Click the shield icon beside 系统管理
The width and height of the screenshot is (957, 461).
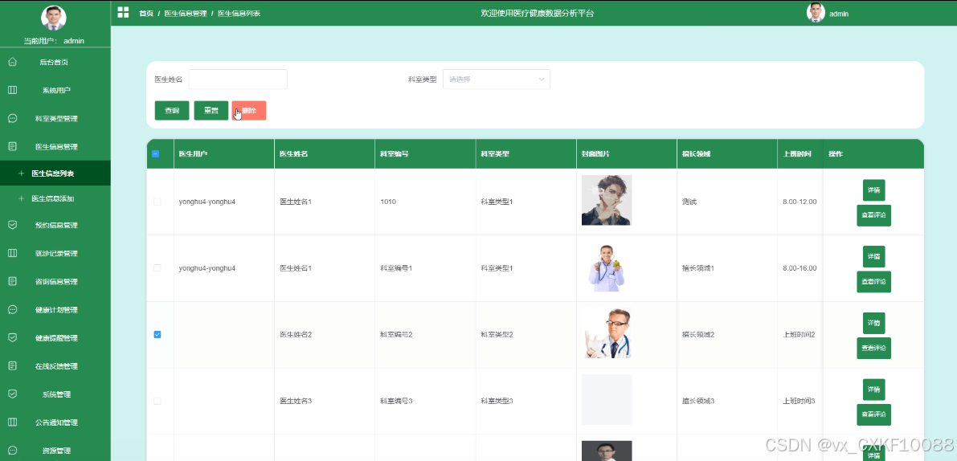click(x=12, y=394)
